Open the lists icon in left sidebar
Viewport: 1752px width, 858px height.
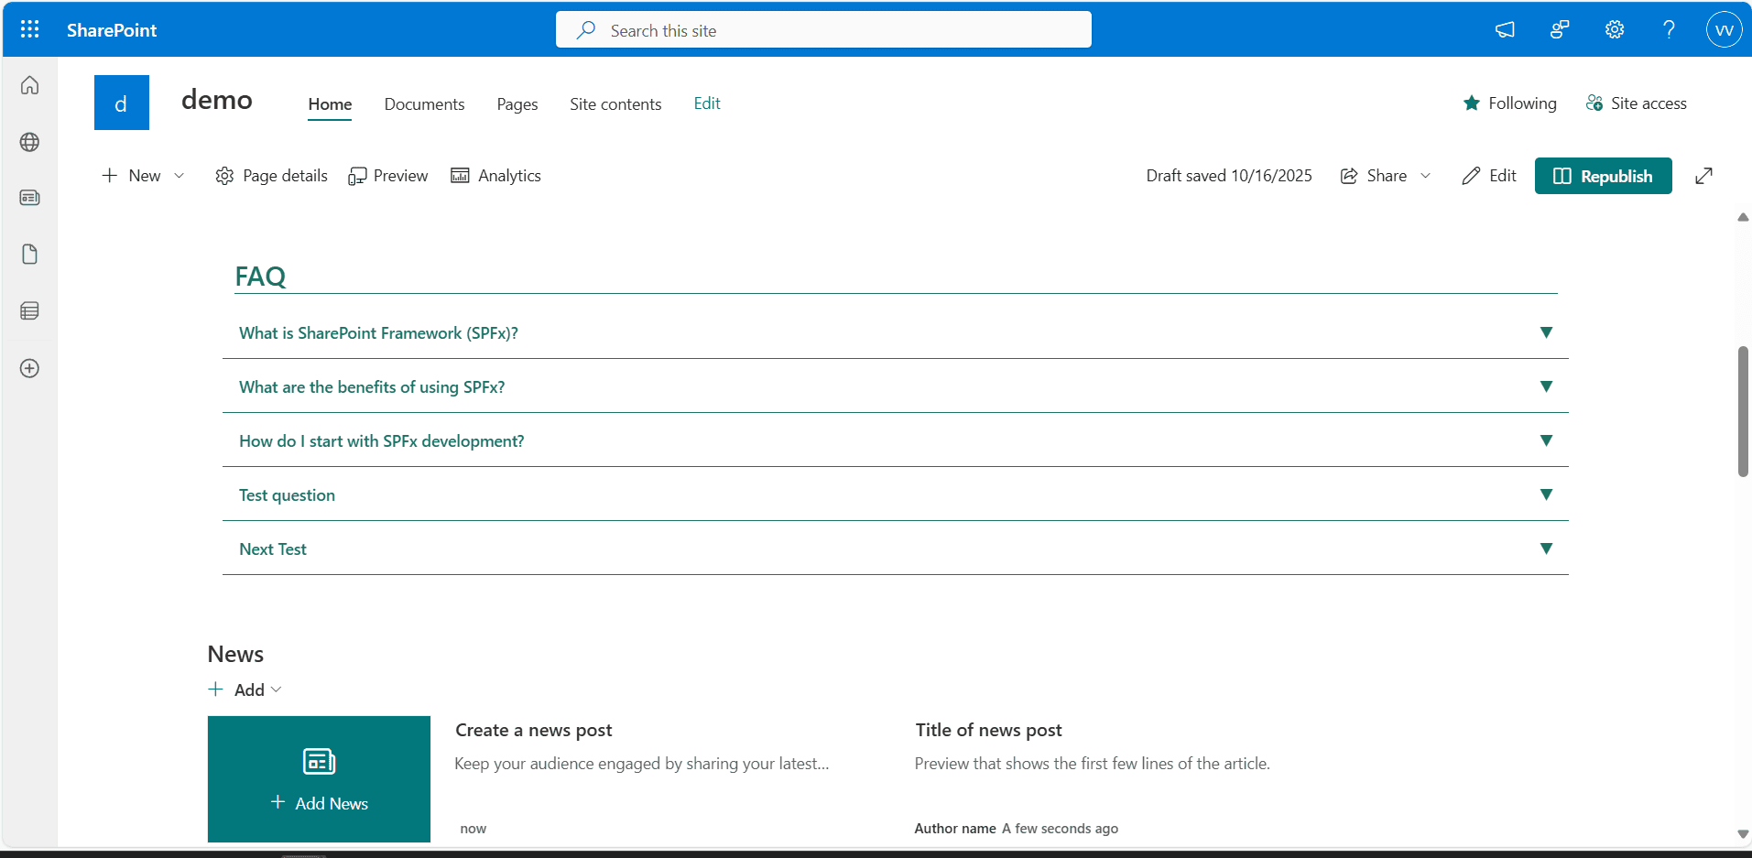[x=29, y=311]
